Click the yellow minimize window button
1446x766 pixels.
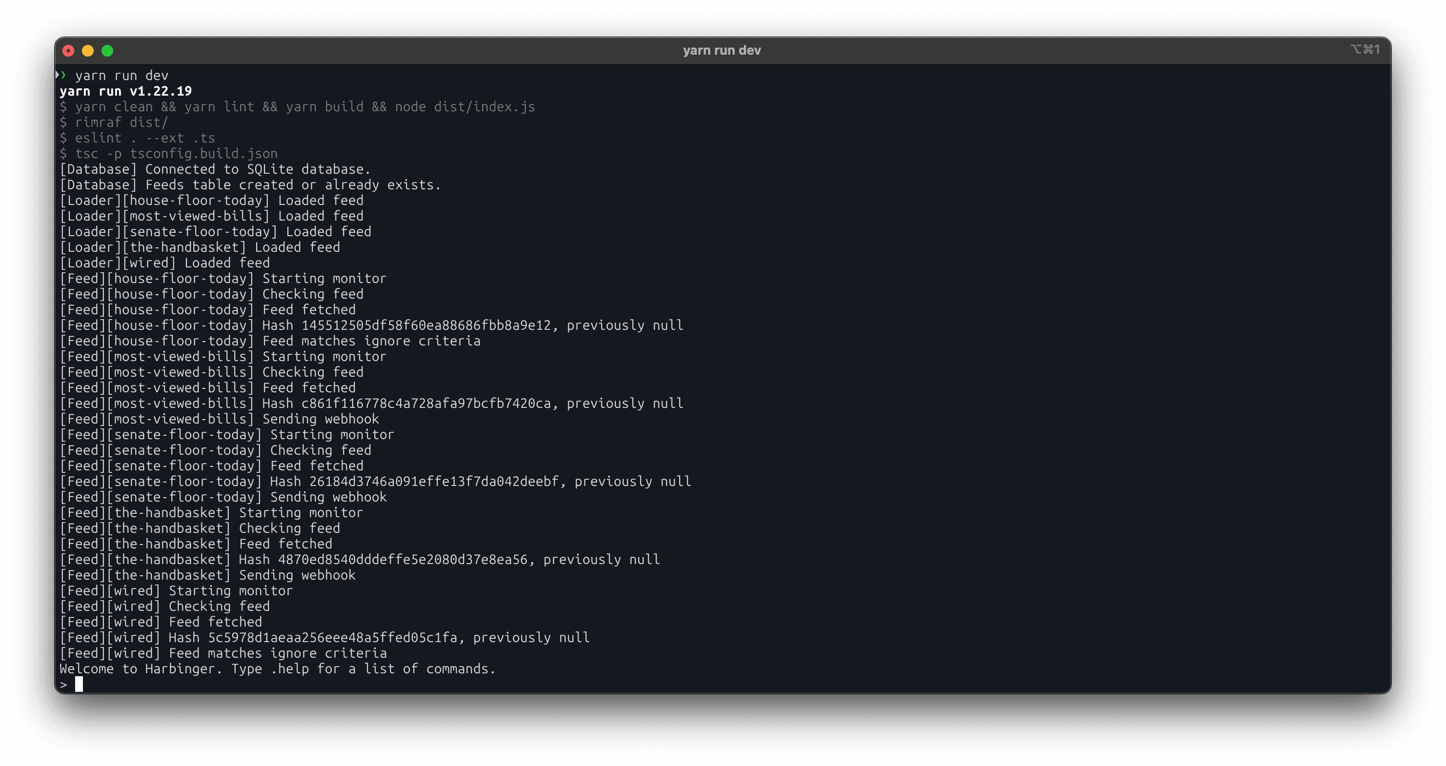87,51
